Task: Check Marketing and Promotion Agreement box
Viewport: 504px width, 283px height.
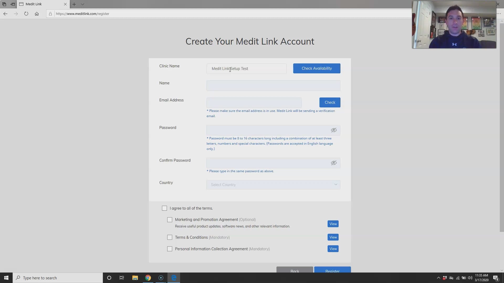Action: (x=170, y=220)
